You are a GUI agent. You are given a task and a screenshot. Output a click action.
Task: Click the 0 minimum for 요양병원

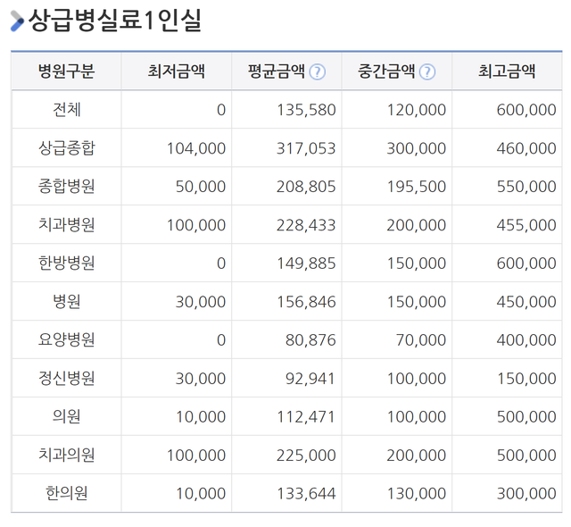(221, 340)
